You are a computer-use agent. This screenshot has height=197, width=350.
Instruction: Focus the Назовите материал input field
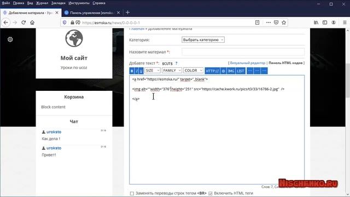[243, 52]
